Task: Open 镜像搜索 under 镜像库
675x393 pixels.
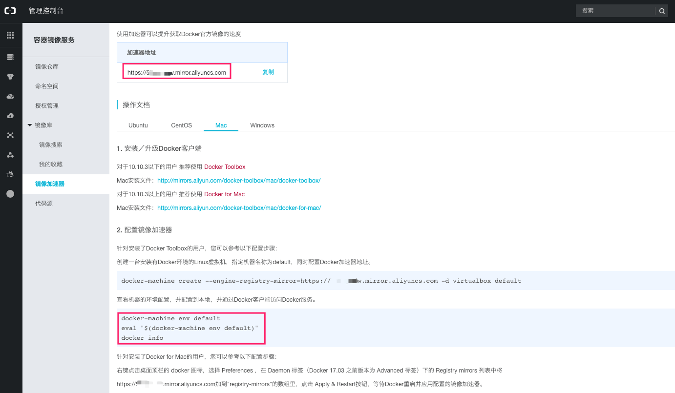Action: click(51, 145)
